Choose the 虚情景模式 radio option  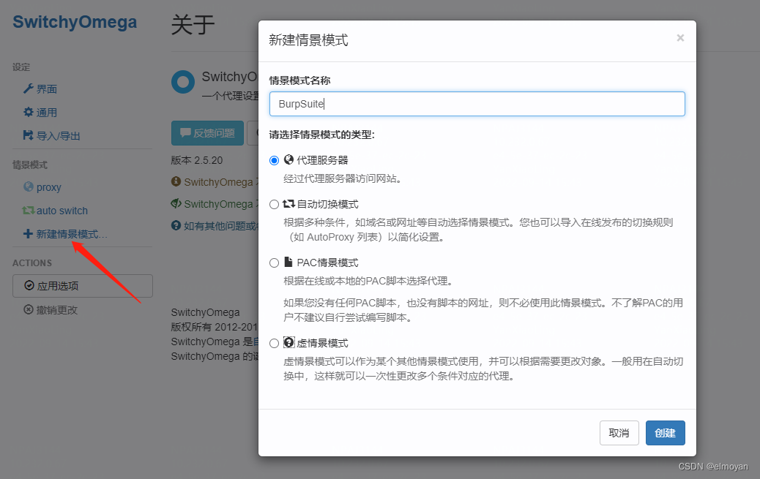coord(274,344)
